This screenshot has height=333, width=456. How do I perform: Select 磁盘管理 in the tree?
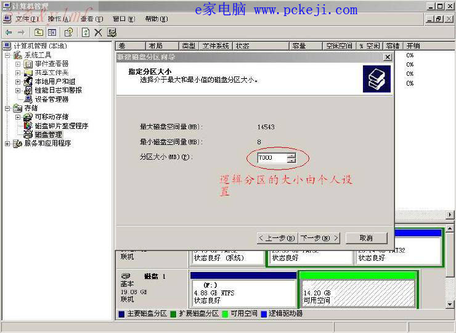click(49, 135)
